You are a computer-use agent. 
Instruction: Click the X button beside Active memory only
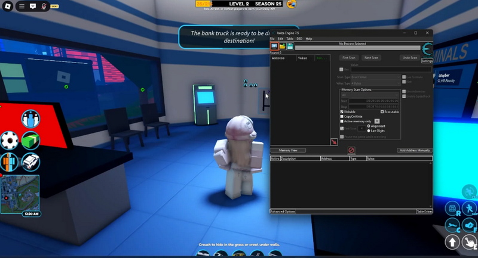click(377, 121)
